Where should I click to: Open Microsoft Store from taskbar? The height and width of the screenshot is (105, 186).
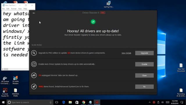(77, 102)
